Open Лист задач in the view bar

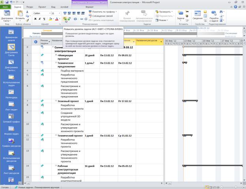click(x=11, y=106)
